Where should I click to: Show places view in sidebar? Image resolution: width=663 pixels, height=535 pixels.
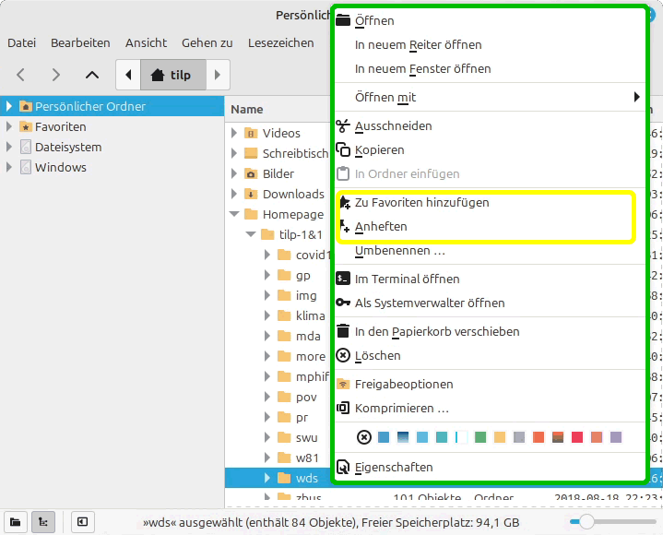click(15, 522)
